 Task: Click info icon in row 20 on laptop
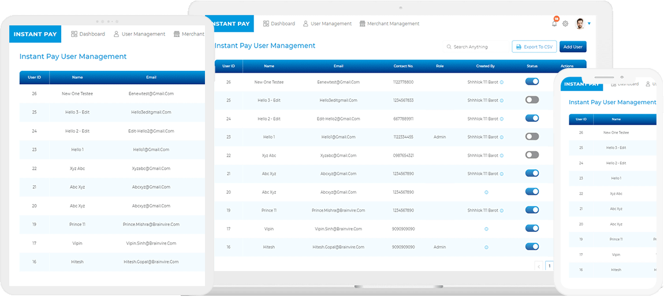486,192
